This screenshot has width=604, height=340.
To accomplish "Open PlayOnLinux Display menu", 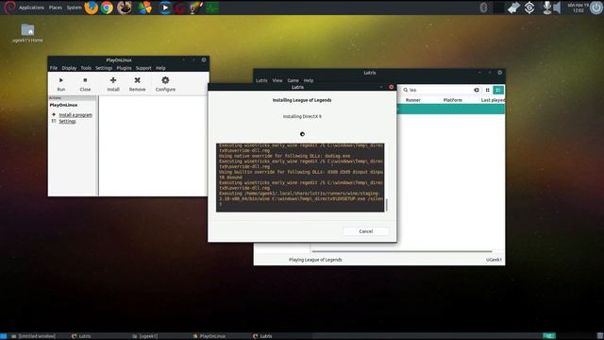I will tap(69, 68).
